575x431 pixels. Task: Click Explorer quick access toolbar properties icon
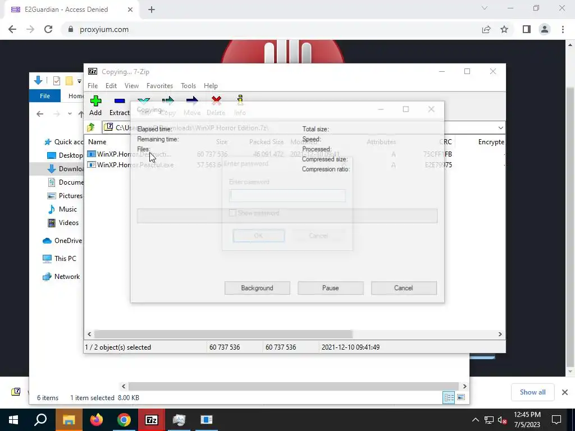[x=57, y=81]
